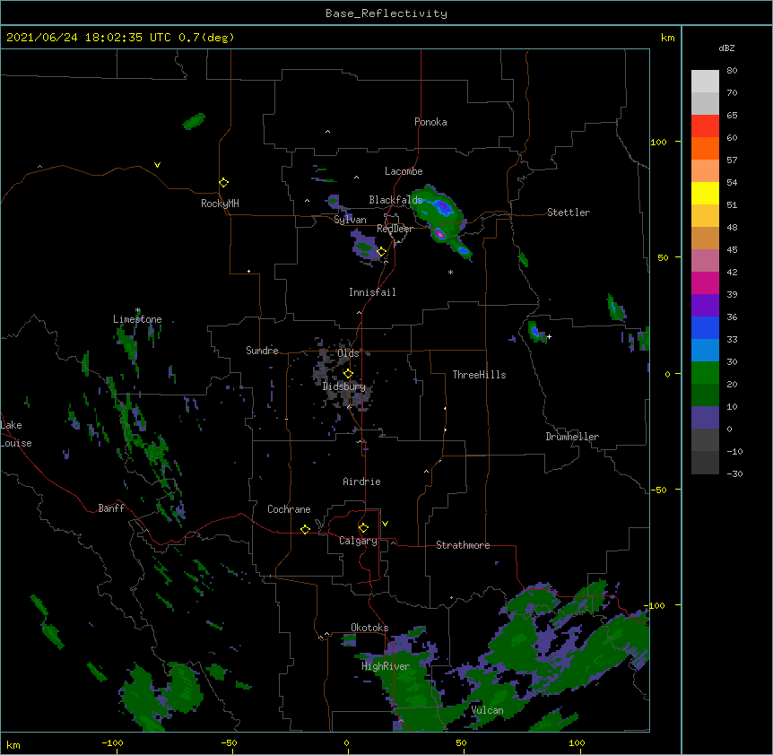Click the 80 value on dBZ scale

[732, 71]
